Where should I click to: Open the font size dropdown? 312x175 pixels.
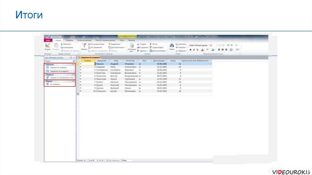[x=217, y=45]
